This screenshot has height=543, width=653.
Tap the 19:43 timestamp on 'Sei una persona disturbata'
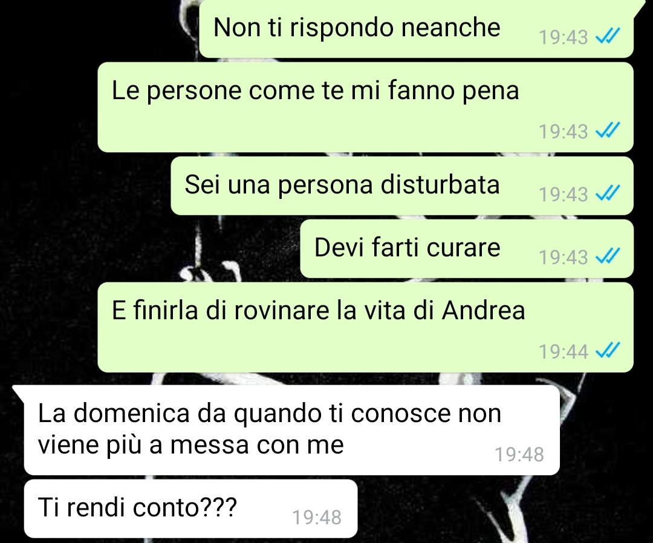tap(563, 194)
